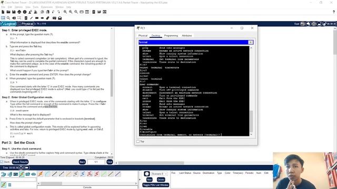The height and width of the screenshot is (189, 337).
Task: Click the help question mark icon
Action: [333, 12]
